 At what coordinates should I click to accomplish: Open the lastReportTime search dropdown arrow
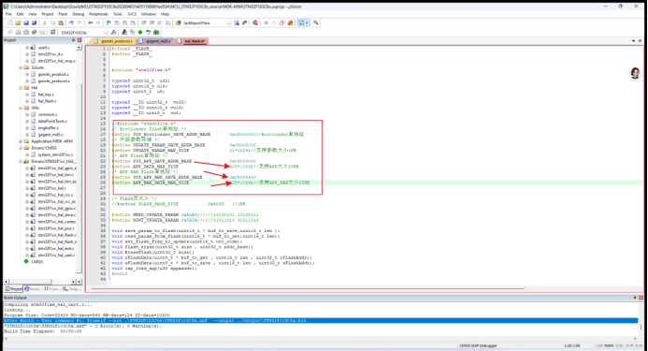click(229, 22)
